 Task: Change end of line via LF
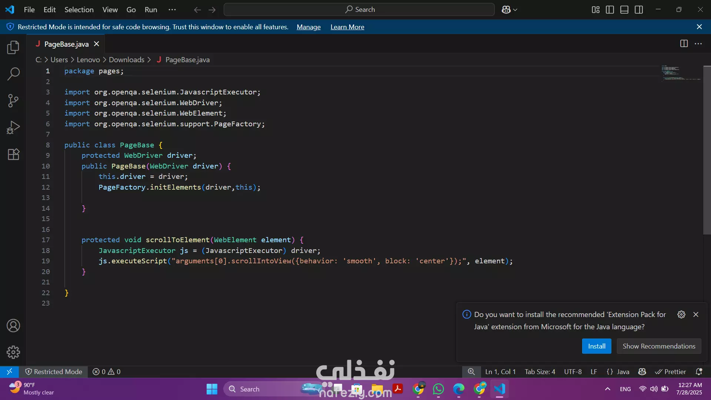(594, 371)
